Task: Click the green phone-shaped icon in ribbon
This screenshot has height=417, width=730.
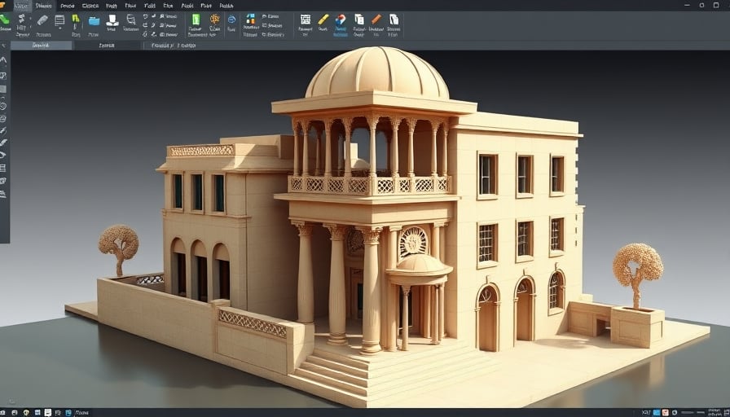Action: click(5, 20)
